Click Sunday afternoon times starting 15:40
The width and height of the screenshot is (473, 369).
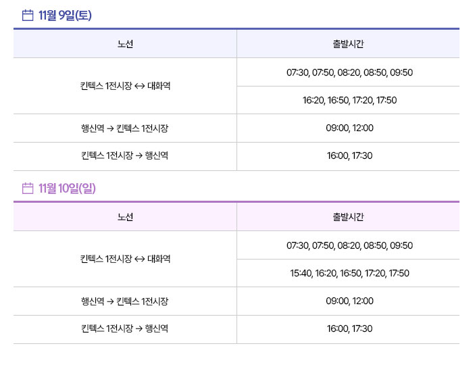(x=349, y=273)
